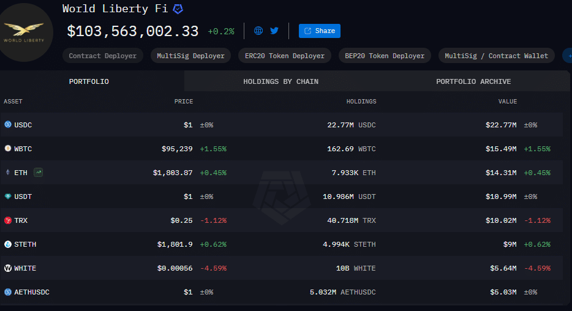Click the MultiSig Deployer tag

191,56
